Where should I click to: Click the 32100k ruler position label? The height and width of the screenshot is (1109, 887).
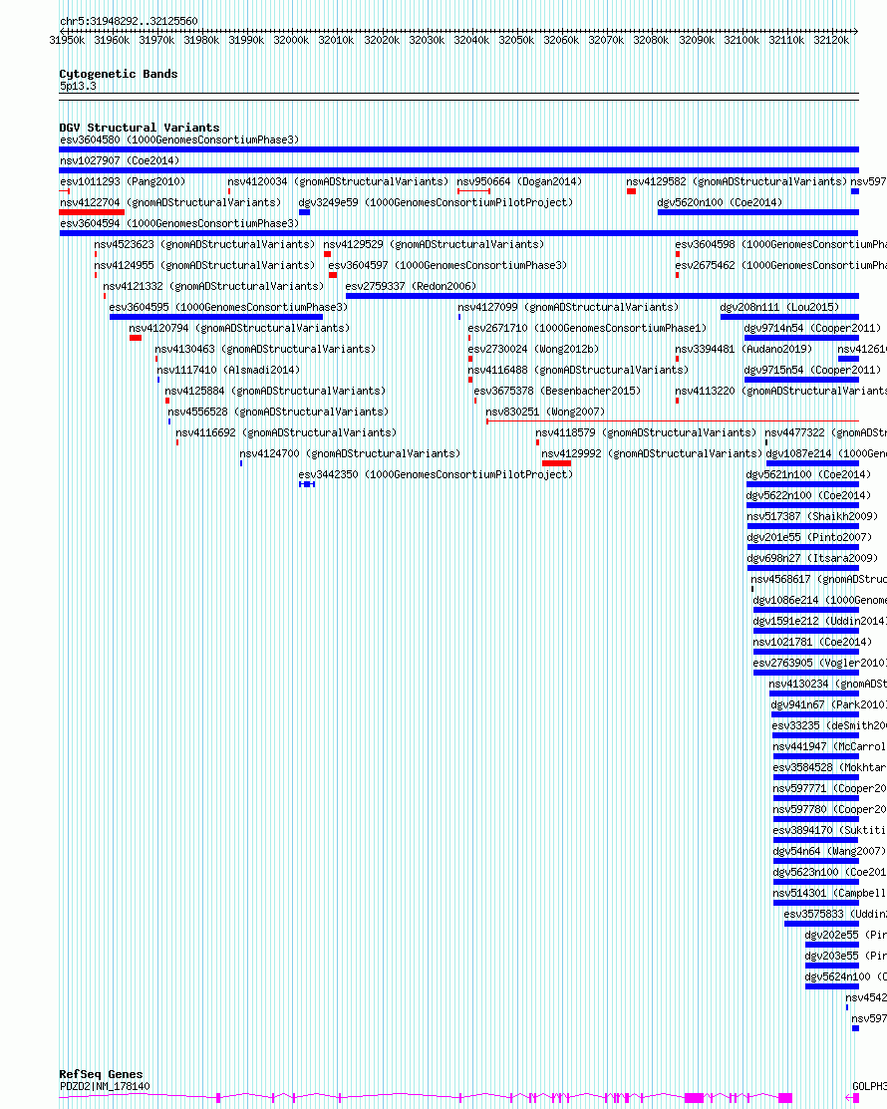click(x=742, y=40)
